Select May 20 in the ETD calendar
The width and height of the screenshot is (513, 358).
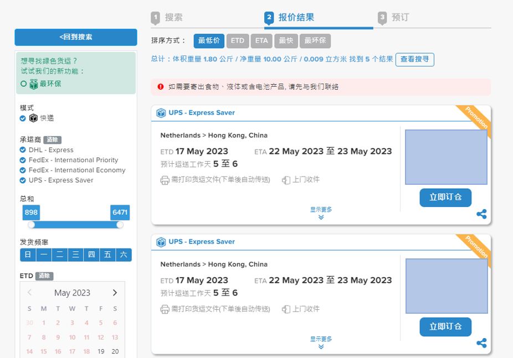(x=115, y=351)
